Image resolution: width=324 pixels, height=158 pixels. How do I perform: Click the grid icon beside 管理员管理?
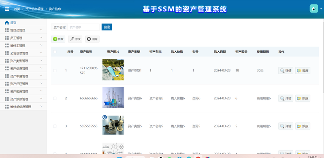7,30
